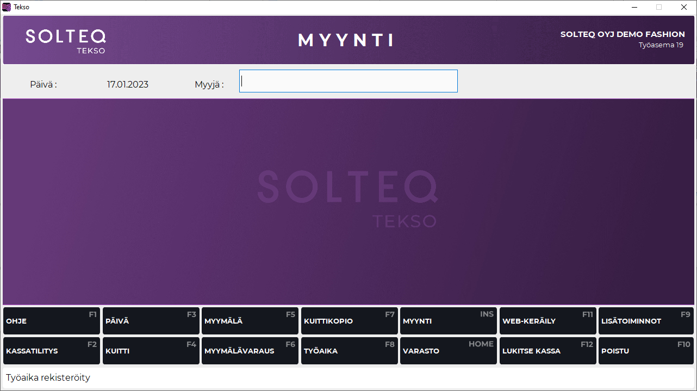Click the Tekso app icon in title bar
Image resolution: width=697 pixels, height=391 pixels.
pyautogui.click(x=7, y=7)
